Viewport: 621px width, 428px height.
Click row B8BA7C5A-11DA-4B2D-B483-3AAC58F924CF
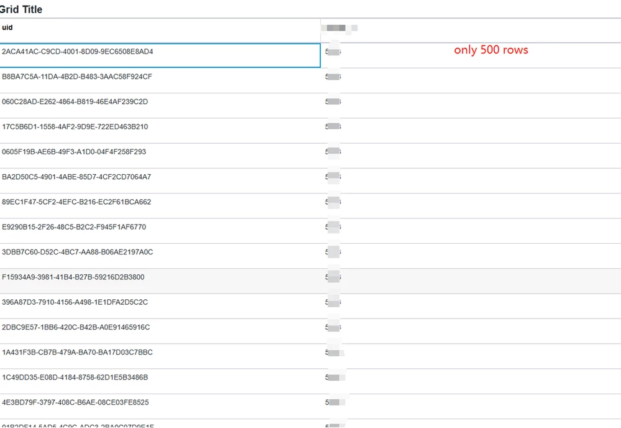pos(311,80)
